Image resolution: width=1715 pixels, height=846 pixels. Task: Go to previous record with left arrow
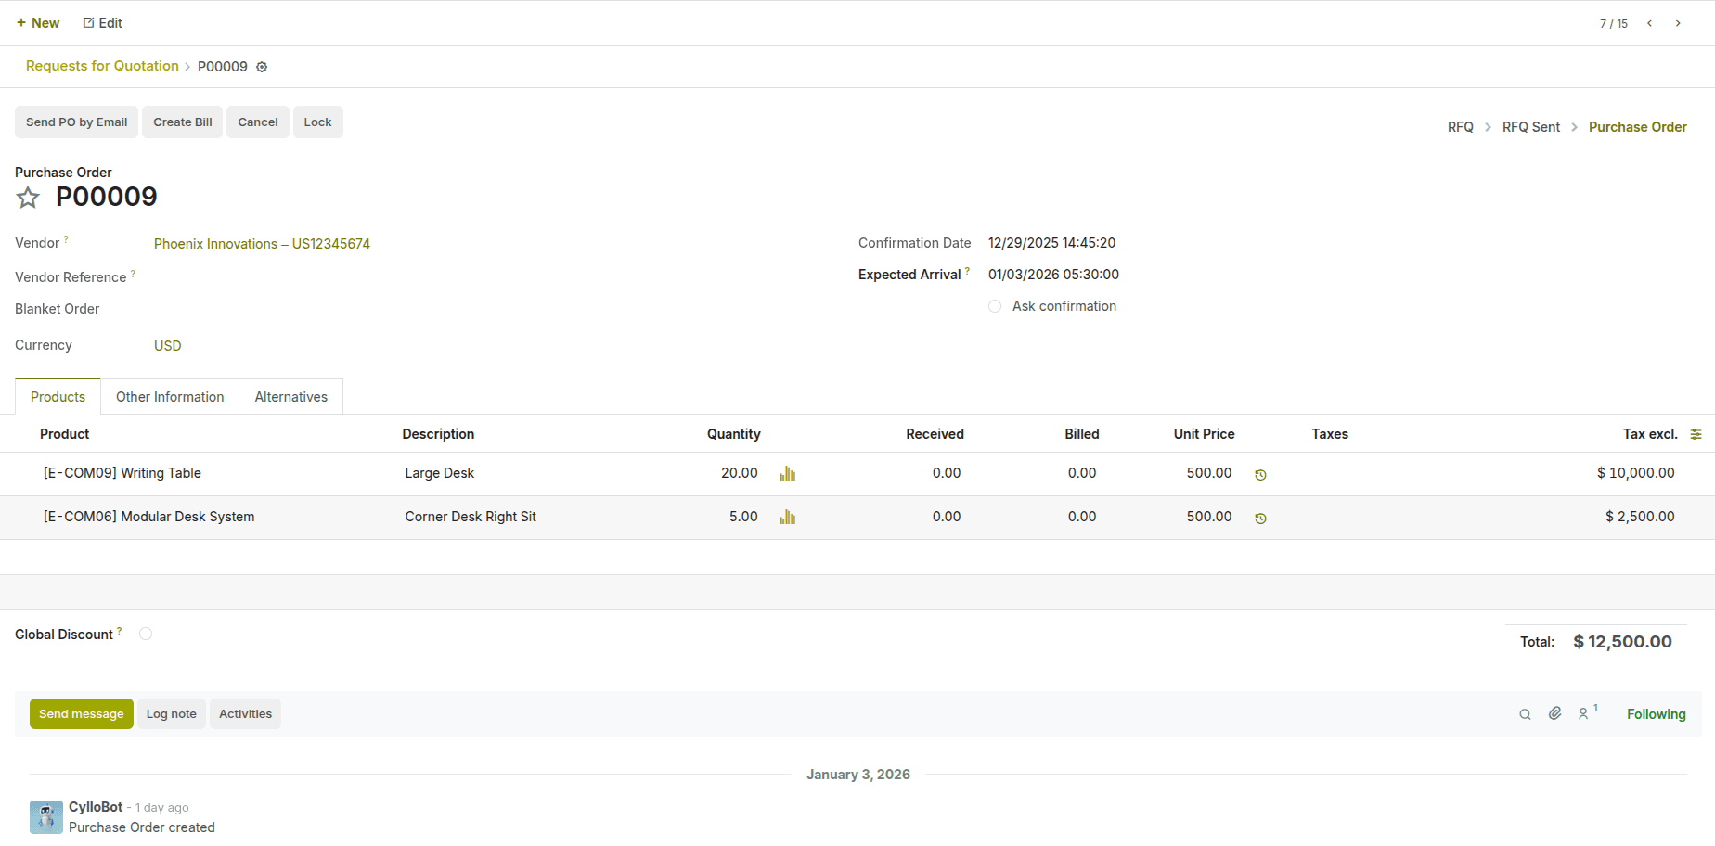click(x=1649, y=23)
